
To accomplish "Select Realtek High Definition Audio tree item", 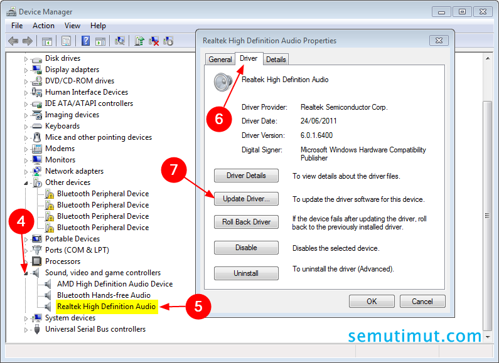I will coord(106,307).
